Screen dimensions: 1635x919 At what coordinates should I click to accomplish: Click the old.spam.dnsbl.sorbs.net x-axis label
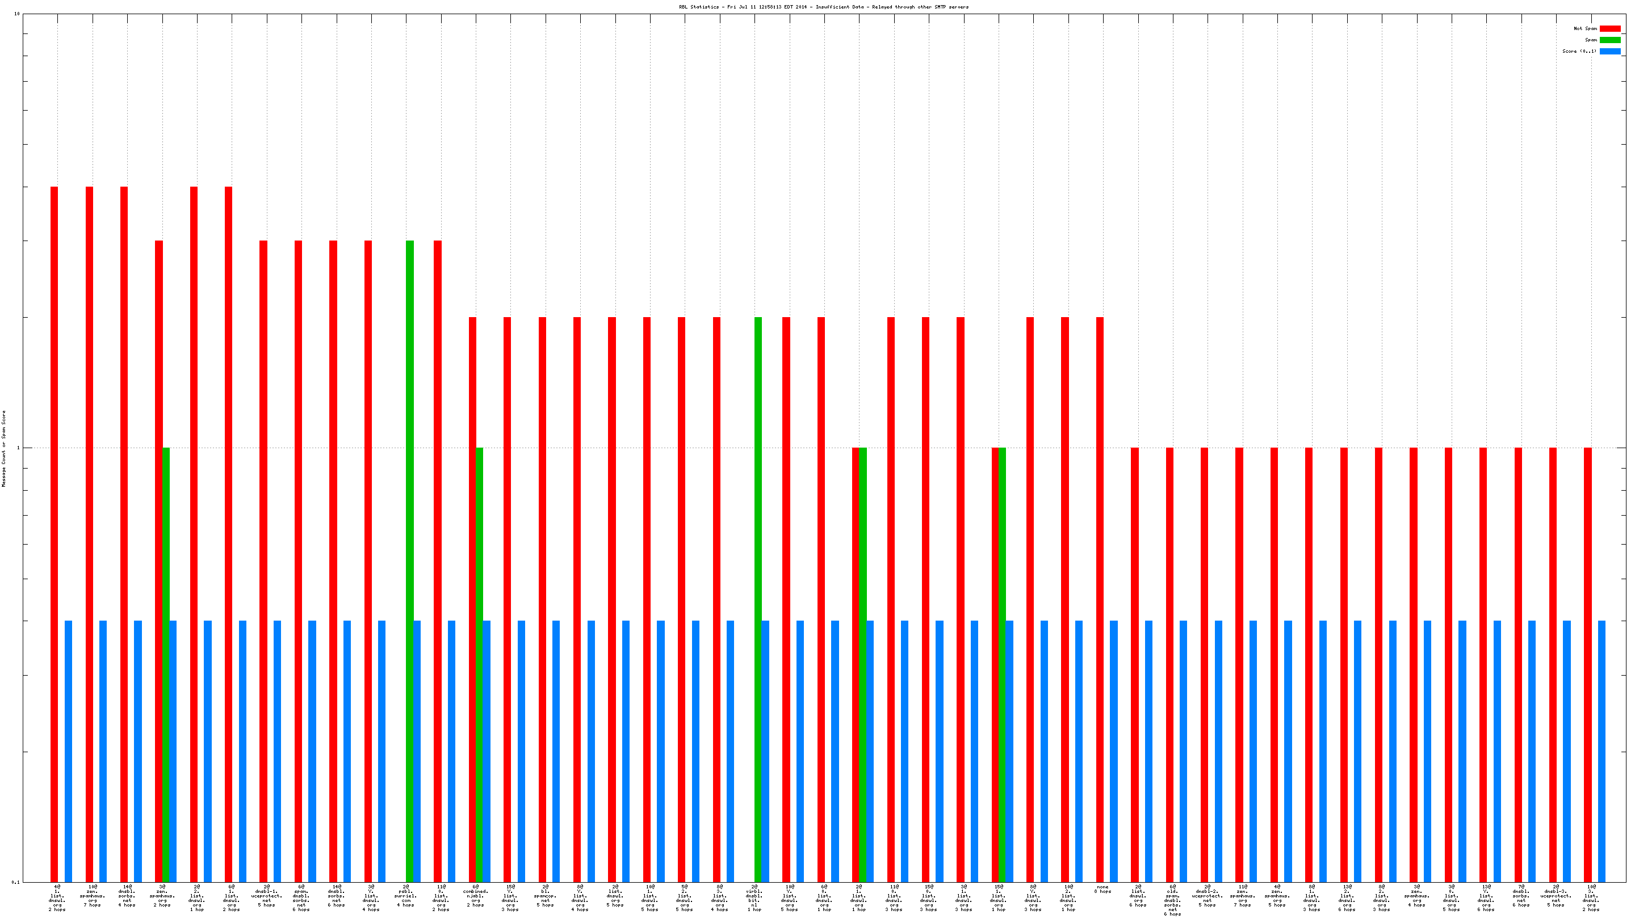(x=1172, y=900)
